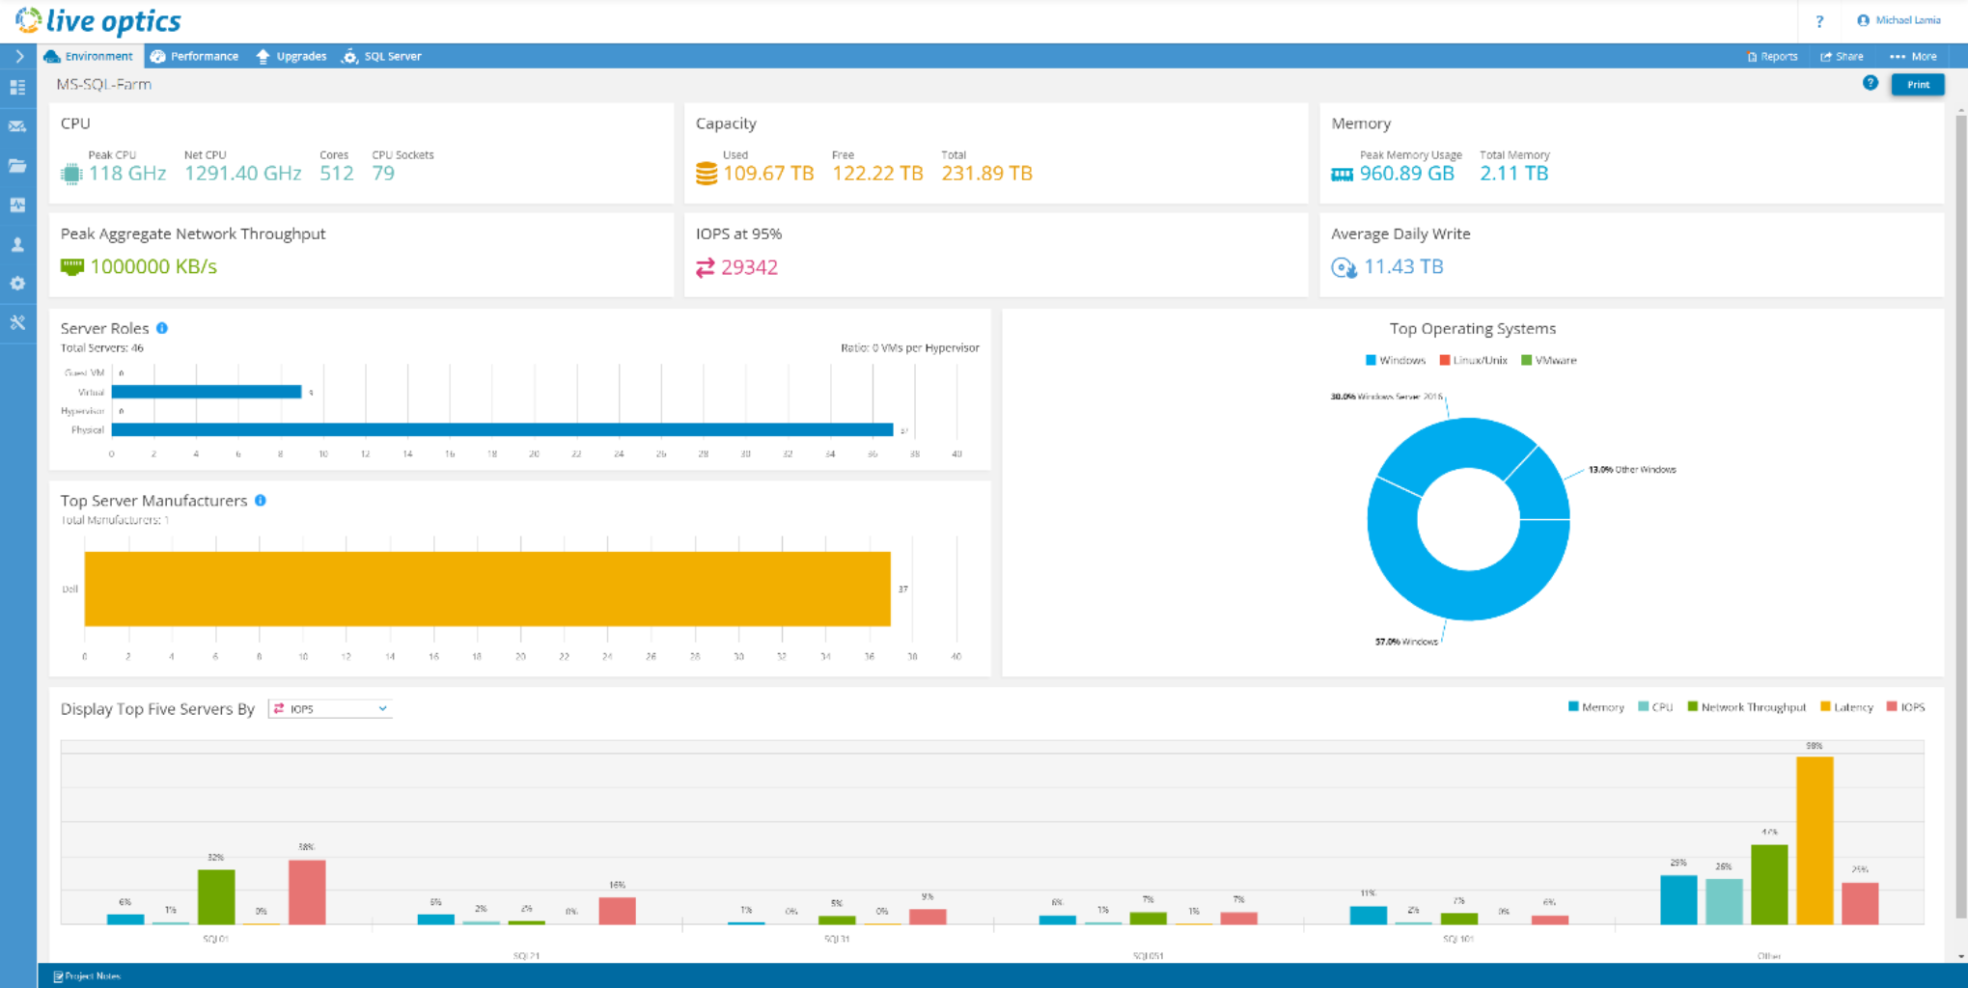Image resolution: width=1968 pixels, height=988 pixels.
Task: Toggle the Memory series in the legend
Action: pos(1596,707)
